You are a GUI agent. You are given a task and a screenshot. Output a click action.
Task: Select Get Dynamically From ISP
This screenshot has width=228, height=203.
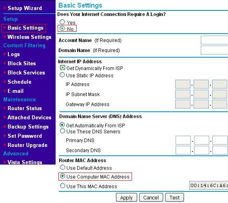[62, 68]
